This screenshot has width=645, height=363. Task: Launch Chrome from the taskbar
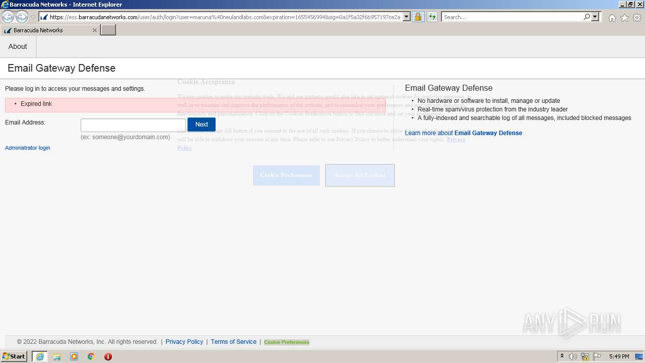pos(91,356)
